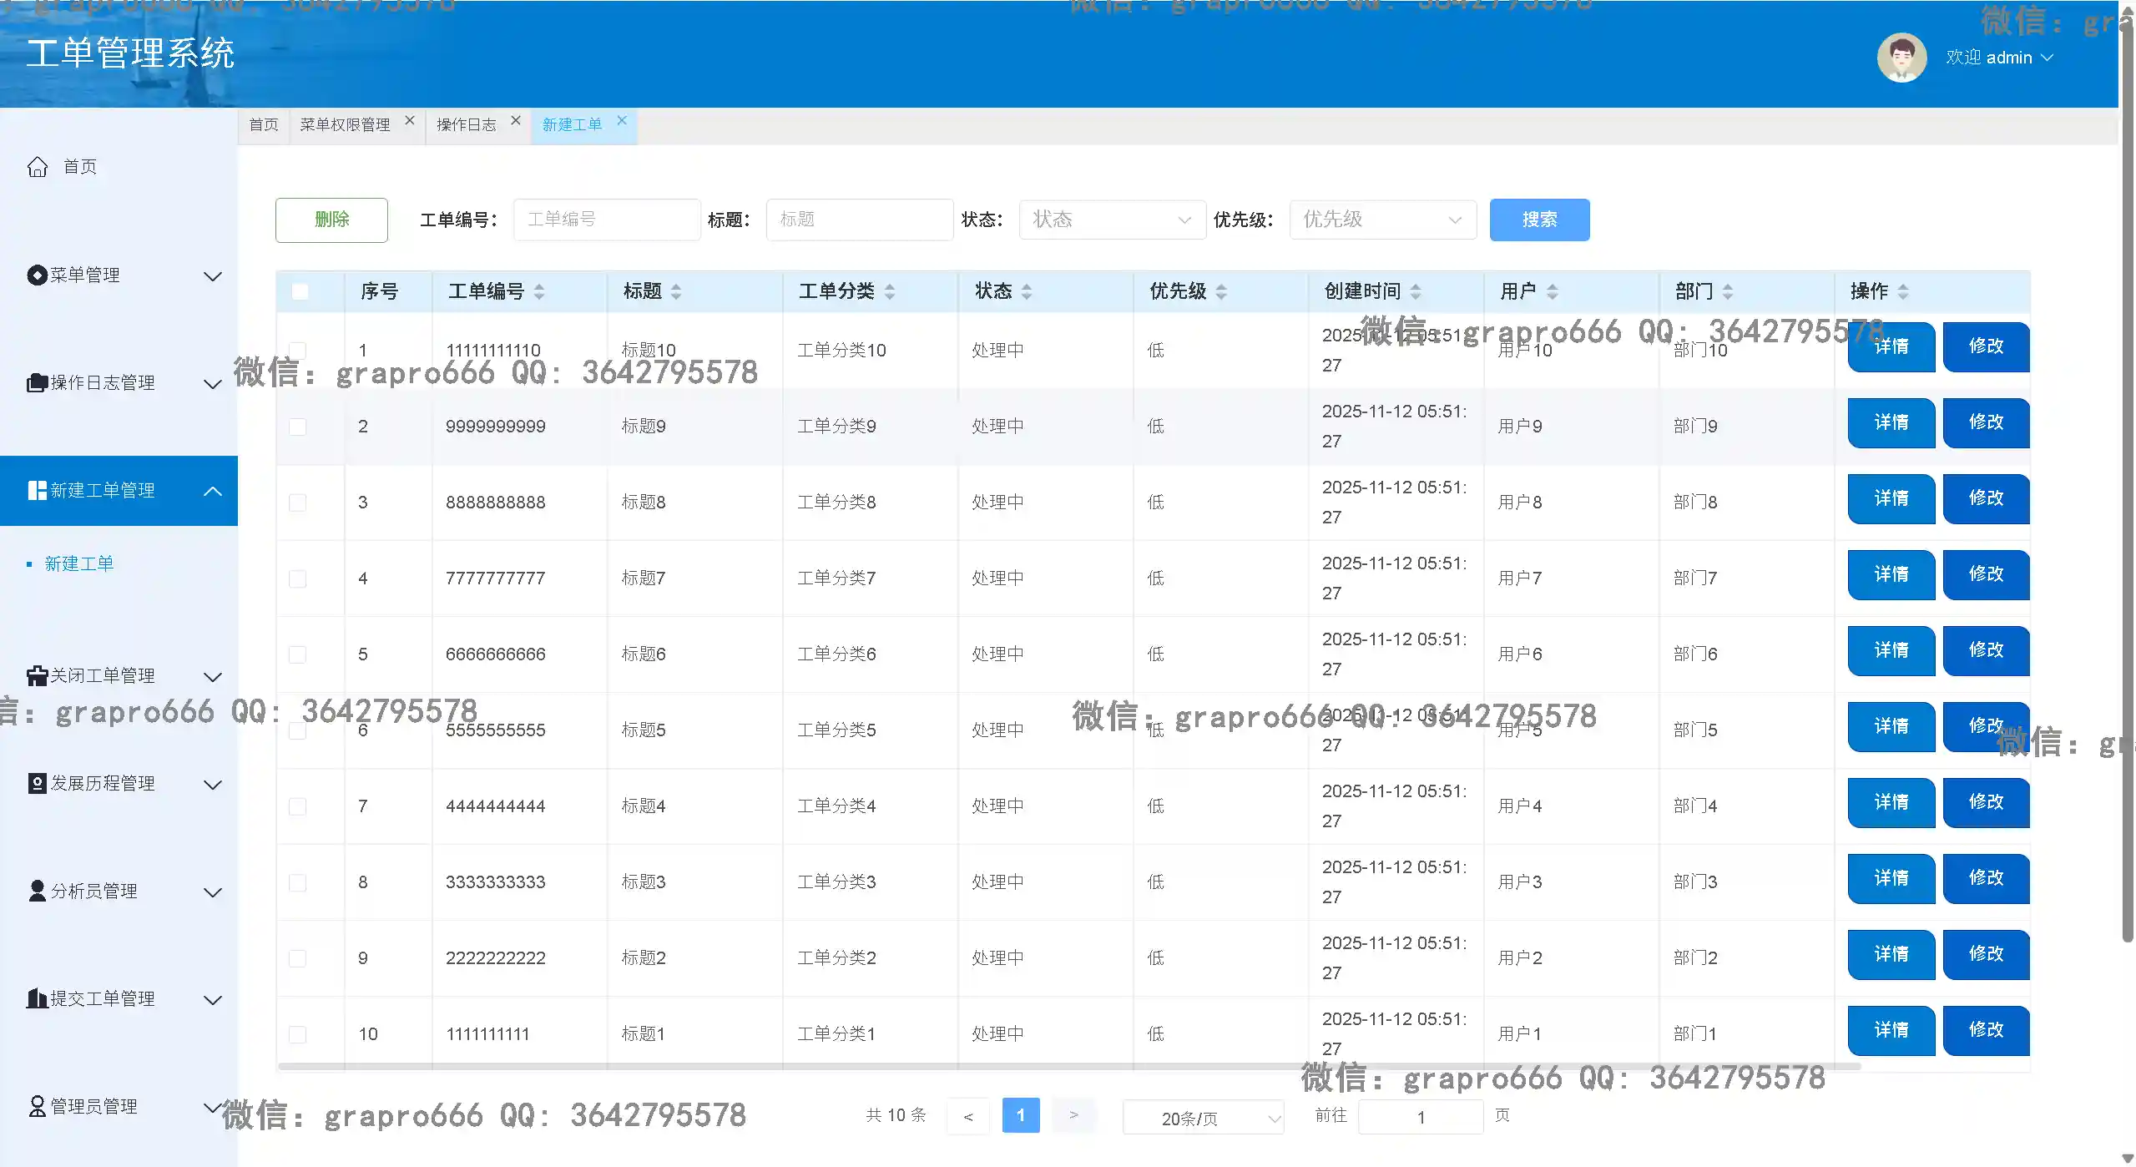This screenshot has width=2136, height=1167.
Task: Click the 关闭工单管理 briefcase icon
Action: tap(37, 675)
